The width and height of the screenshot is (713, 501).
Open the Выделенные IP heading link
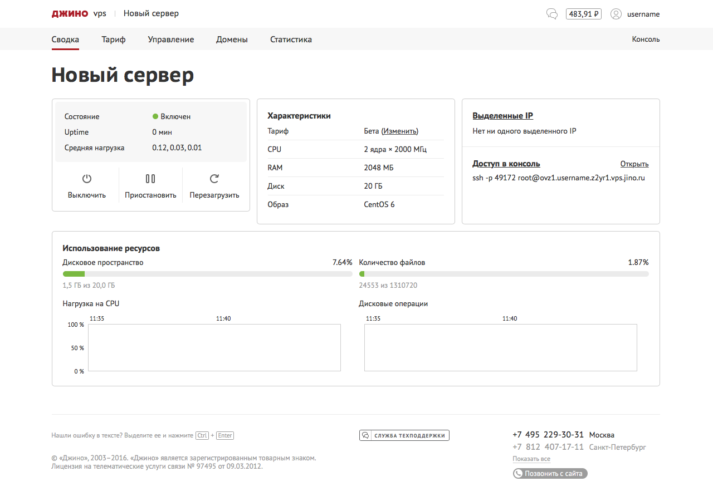point(502,116)
